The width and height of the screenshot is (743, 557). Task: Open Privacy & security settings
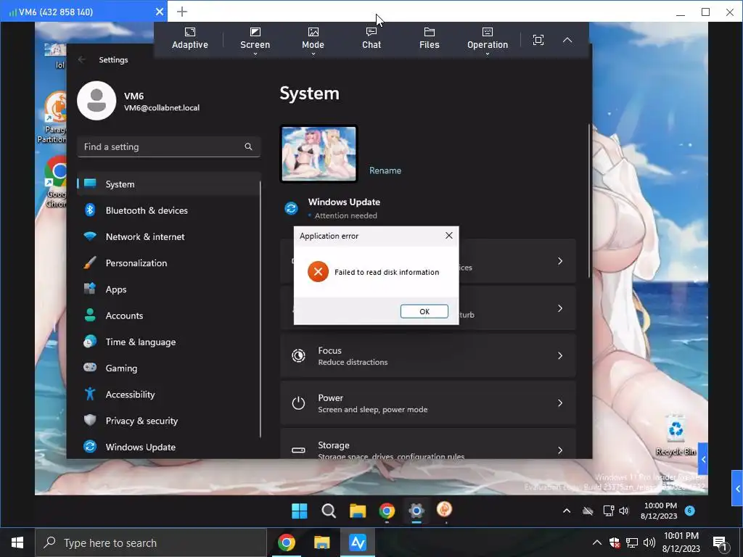(168, 421)
